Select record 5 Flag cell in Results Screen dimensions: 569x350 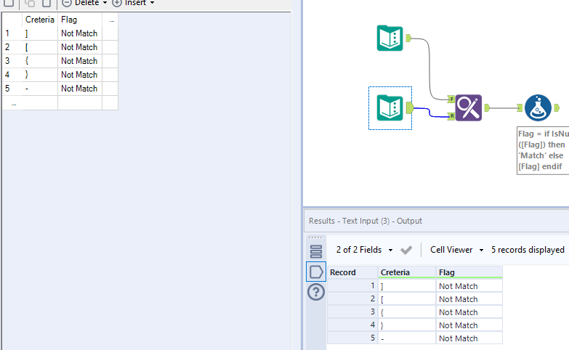click(469, 338)
